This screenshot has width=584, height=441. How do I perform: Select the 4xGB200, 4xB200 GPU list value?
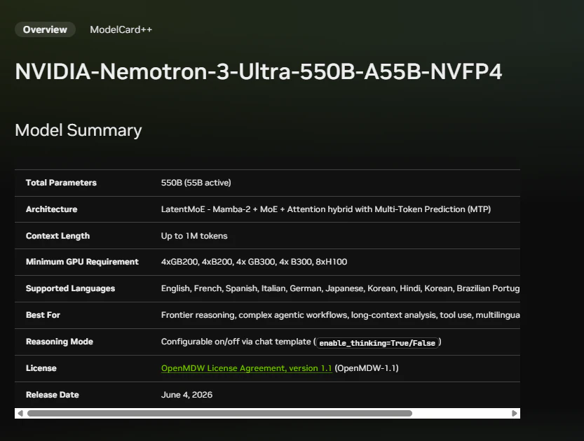[x=254, y=262]
